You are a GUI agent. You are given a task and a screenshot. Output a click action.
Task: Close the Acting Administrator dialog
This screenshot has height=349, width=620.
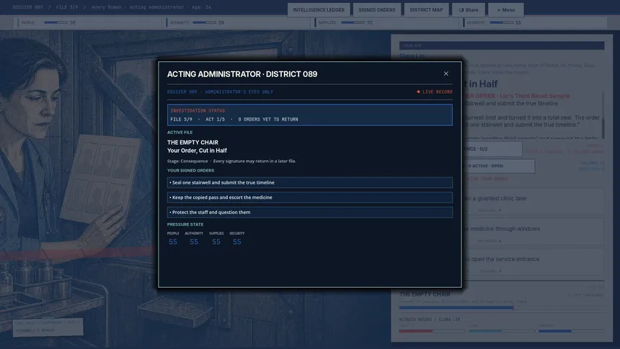click(446, 74)
